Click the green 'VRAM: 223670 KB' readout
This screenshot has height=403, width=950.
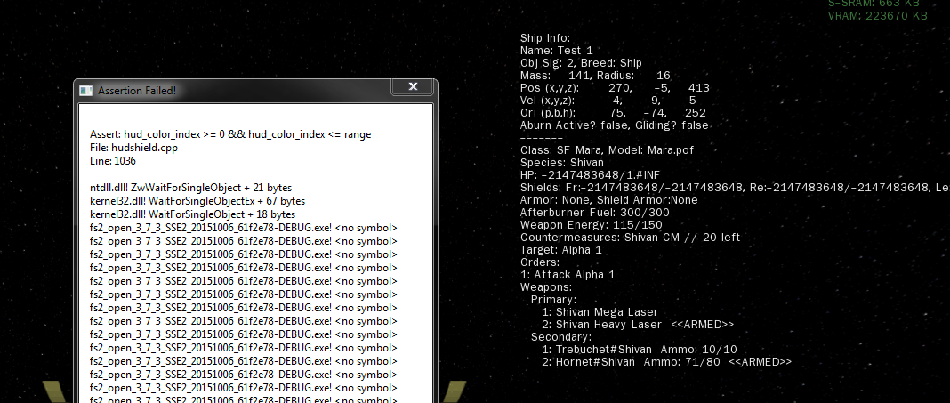click(x=877, y=16)
